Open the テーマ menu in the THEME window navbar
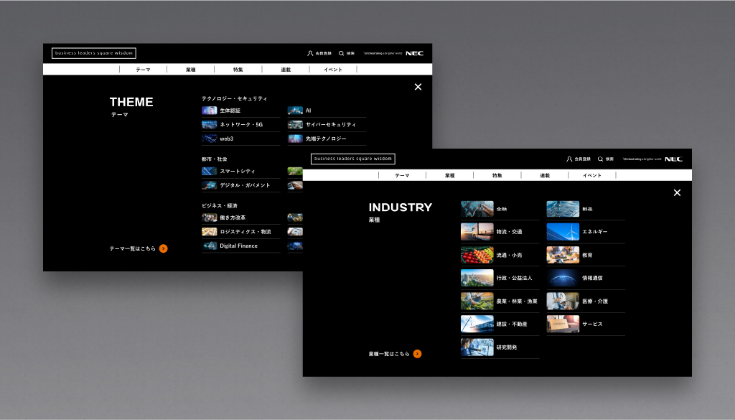Screen dimensions: 735x420 (x=143, y=70)
